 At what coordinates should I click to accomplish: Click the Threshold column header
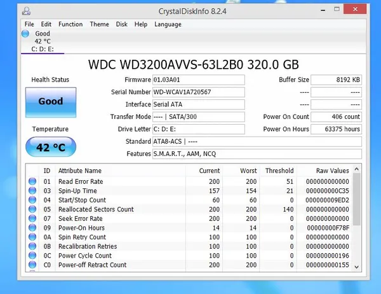tap(279, 171)
